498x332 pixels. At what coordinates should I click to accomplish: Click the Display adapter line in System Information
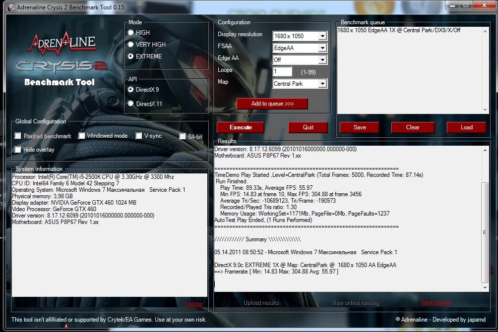click(74, 203)
